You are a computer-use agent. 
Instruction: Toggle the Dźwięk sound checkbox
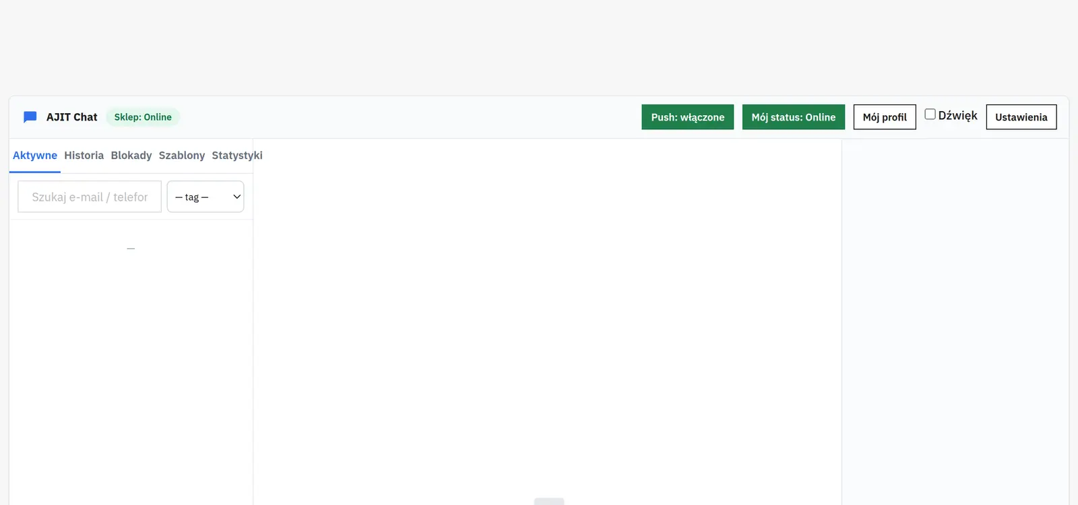930,114
